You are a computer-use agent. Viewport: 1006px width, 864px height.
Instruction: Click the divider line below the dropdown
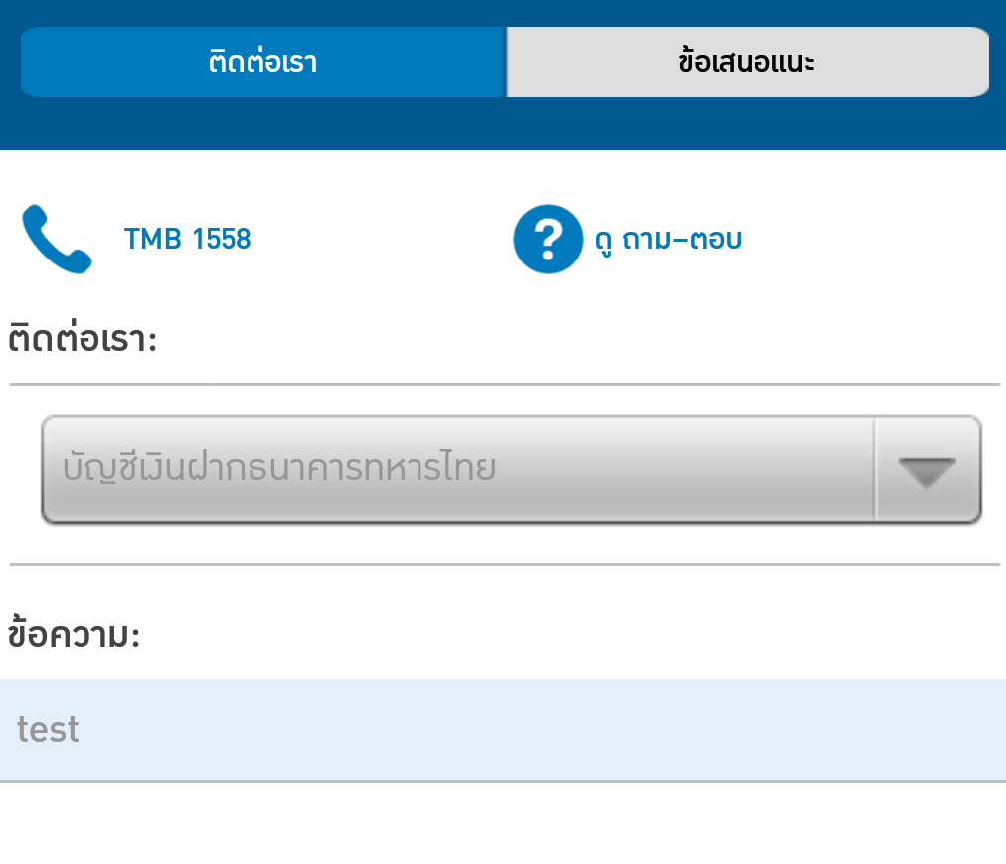coord(503,564)
